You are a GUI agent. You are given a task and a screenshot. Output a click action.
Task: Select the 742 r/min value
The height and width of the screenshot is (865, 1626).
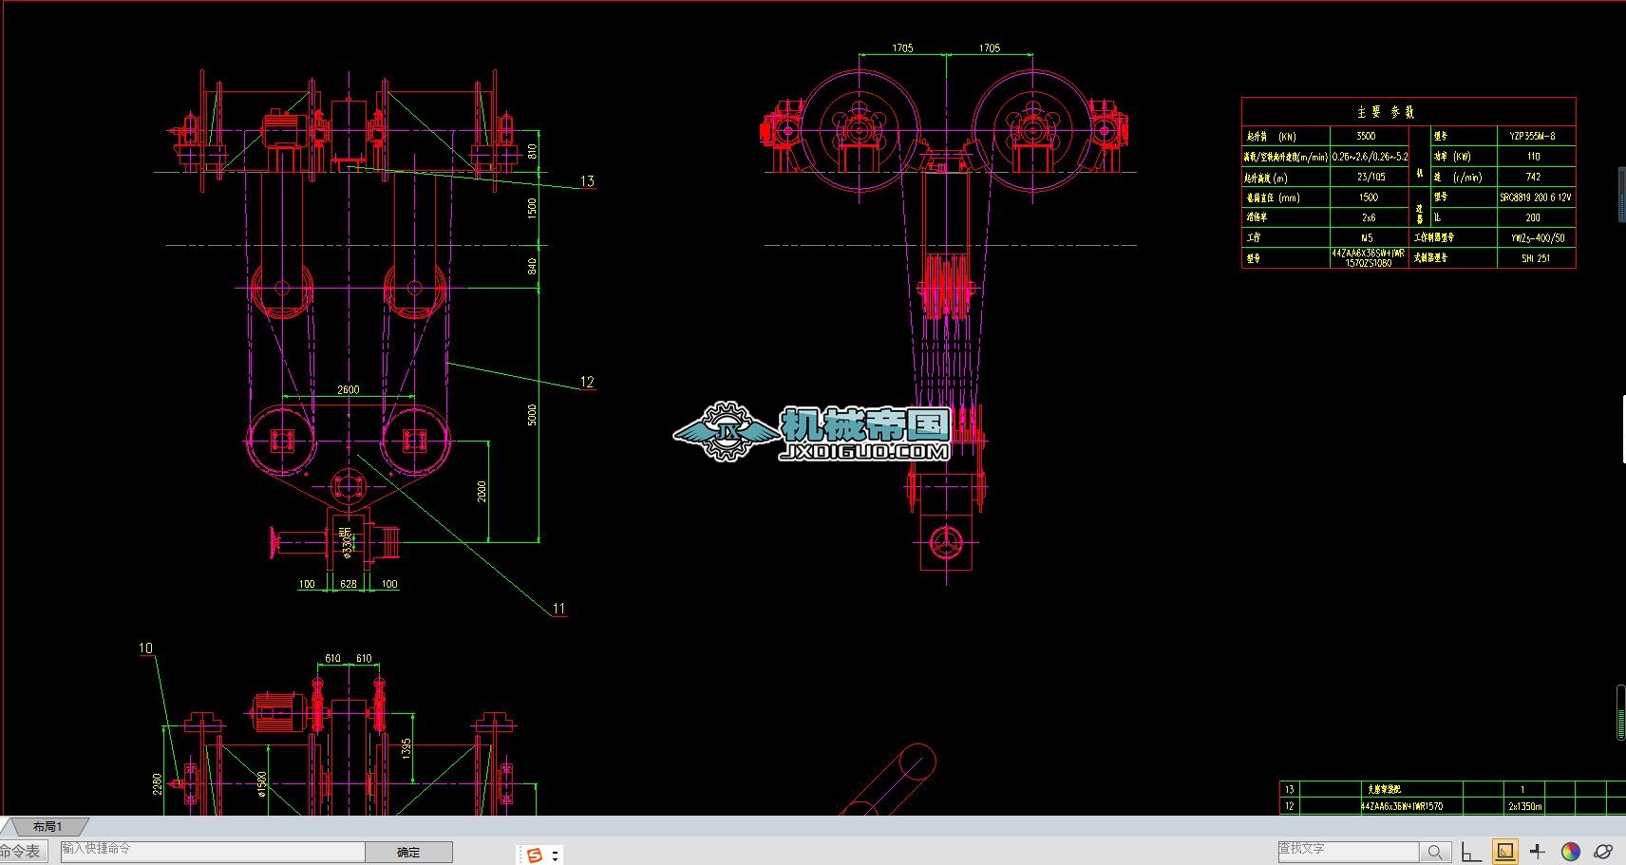point(1533,177)
